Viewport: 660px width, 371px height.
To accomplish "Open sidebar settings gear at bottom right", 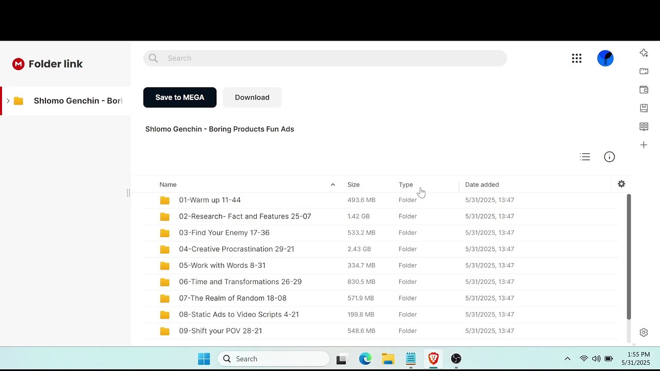I will (x=643, y=332).
